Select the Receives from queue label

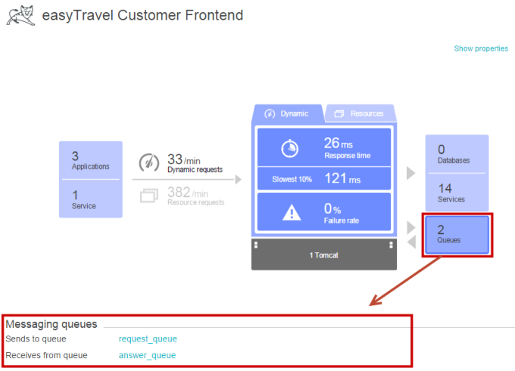click(x=46, y=355)
